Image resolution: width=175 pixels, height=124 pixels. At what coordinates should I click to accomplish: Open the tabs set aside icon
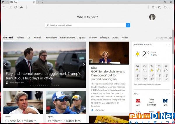[x=3, y=2]
